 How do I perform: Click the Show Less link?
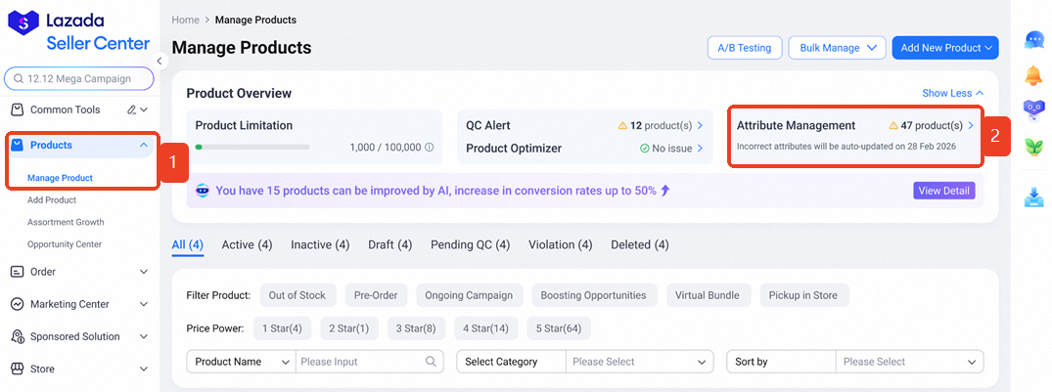click(x=953, y=93)
